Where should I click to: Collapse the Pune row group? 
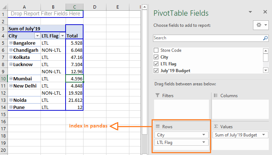11,107
